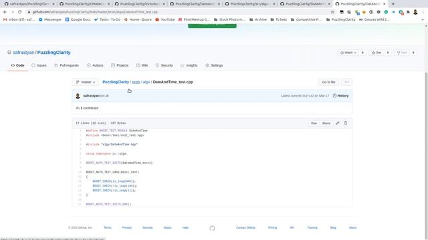
Task: Open the Watch notifications dropdown
Action: pyautogui.click(x=348, y=53)
